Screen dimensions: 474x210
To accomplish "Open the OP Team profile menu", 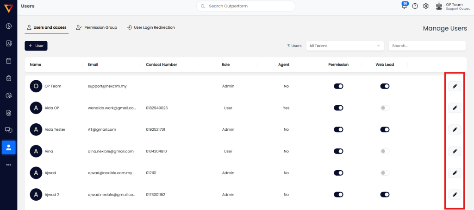I will (x=451, y=6).
